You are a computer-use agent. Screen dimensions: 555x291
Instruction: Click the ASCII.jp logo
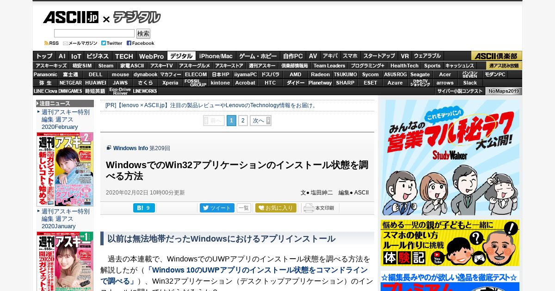point(71,18)
